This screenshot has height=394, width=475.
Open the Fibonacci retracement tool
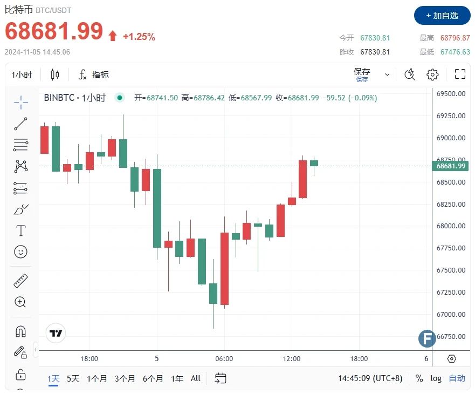(x=20, y=145)
